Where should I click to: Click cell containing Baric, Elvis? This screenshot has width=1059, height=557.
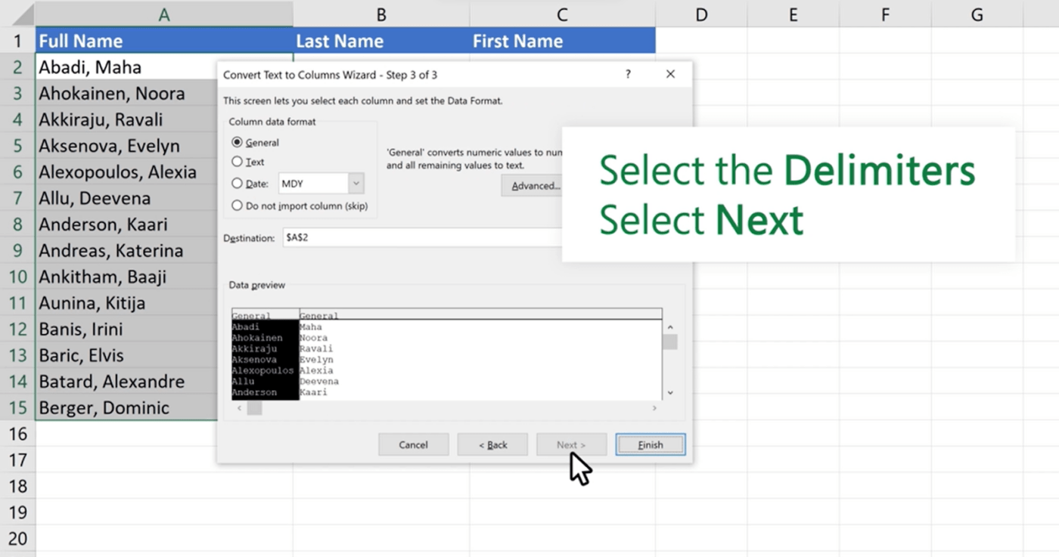126,355
